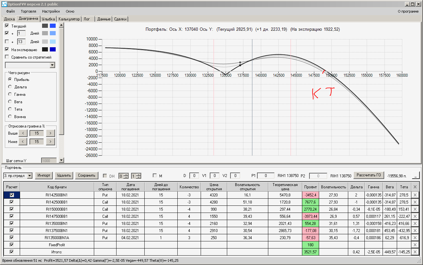This screenshot has height=265, width=423.
Task: Delete the RI135000BN1A row via its X
Action: tap(415, 238)
